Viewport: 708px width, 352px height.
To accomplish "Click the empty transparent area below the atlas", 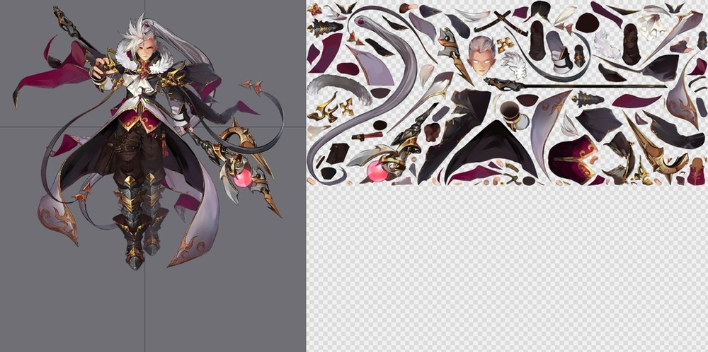I will coord(506,269).
